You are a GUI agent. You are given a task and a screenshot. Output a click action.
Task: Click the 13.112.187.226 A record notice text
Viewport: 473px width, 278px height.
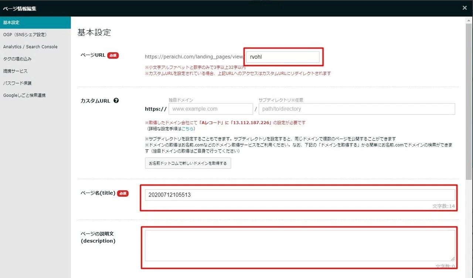[x=225, y=122]
